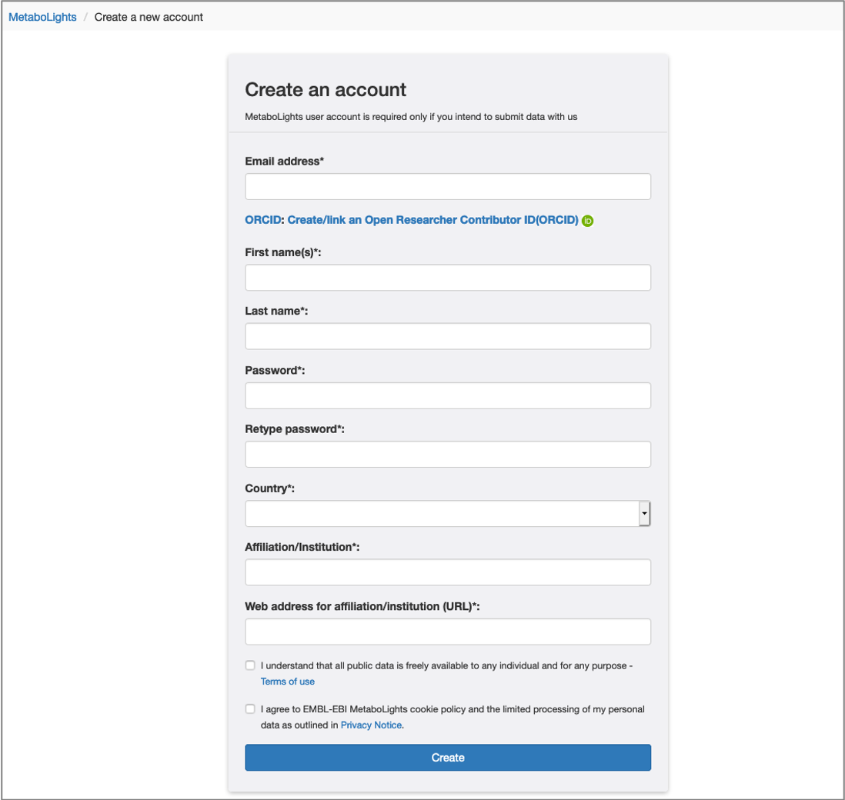This screenshot has height=800, width=845.
Task: Tick the cookie policy agreement checkbox
Action: (250, 709)
